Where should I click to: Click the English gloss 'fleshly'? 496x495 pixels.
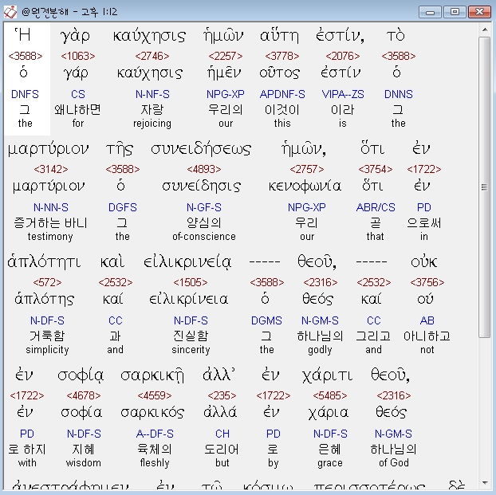(x=155, y=463)
